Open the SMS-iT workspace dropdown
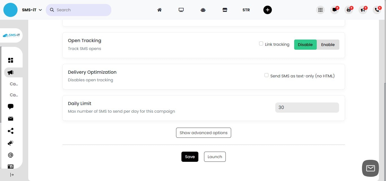The height and width of the screenshot is (181, 386). 32,10
